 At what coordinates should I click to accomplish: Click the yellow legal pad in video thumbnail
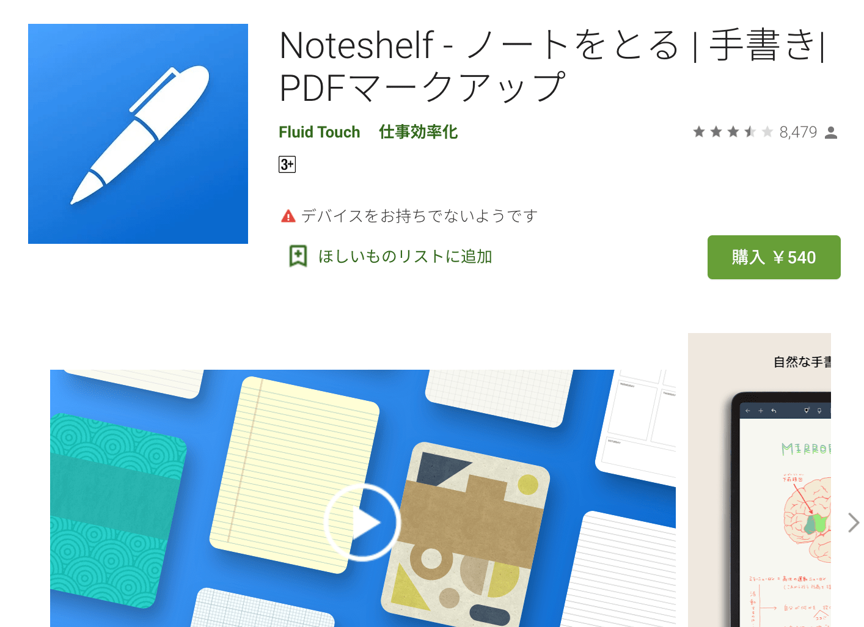tap(295, 475)
